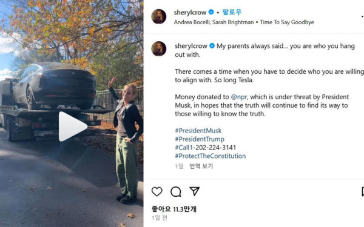Open the sherylcrow username in the caption
Screen dimensions: 364x227
click(x=191, y=46)
